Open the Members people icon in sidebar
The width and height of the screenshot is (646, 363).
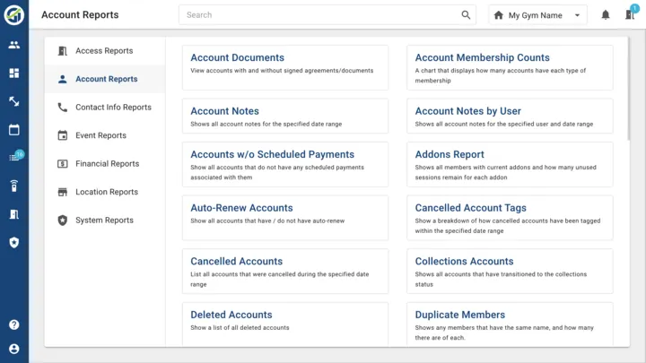[x=14, y=45]
